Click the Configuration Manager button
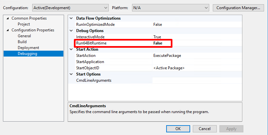The image size is (268, 135). (x=238, y=8)
